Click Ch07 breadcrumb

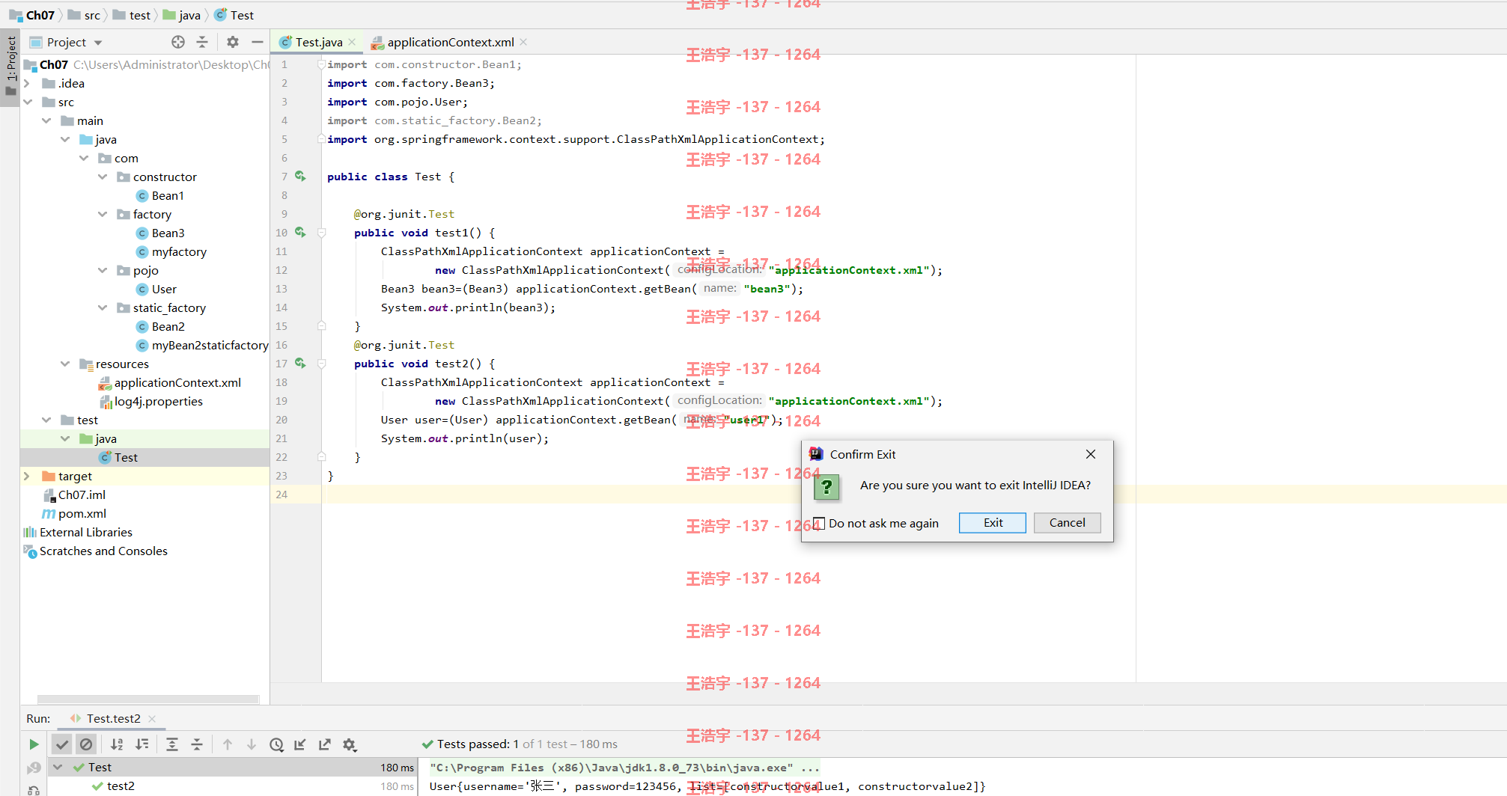(x=32, y=15)
